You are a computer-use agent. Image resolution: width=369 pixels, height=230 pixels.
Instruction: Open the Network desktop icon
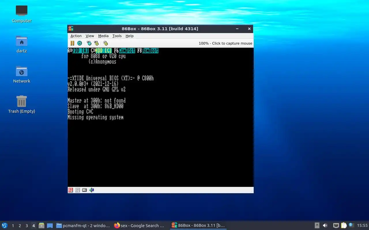click(22, 74)
